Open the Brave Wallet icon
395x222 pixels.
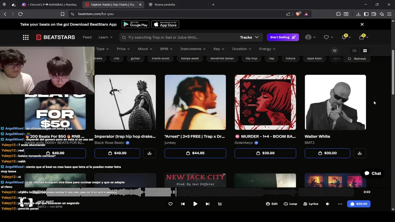(x=374, y=14)
